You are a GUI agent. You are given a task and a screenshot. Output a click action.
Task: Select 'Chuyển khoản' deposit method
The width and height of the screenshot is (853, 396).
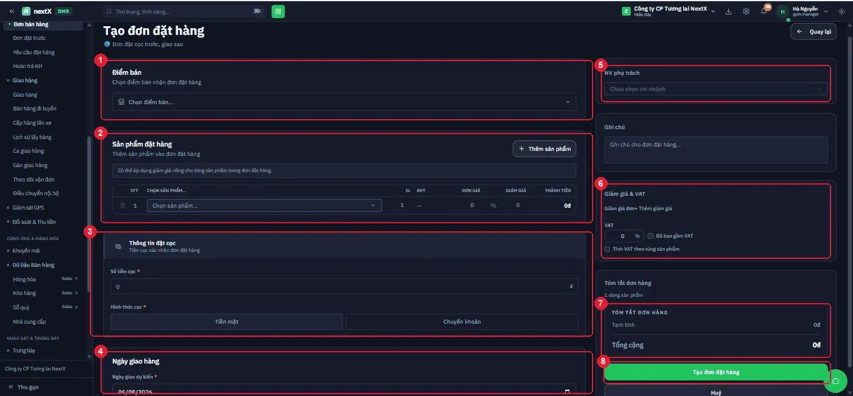[462, 322]
